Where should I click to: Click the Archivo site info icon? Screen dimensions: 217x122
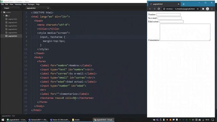164,9
